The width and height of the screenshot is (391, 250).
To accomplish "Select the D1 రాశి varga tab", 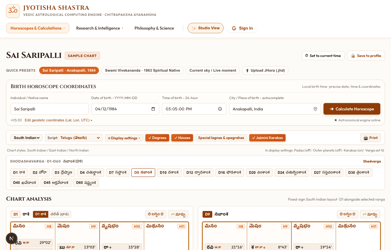I will tap(19, 173).
